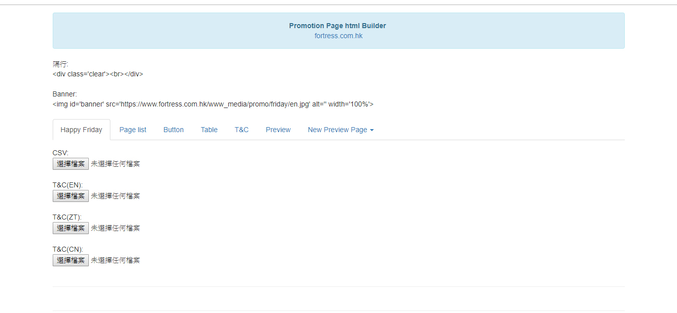This screenshot has width=677, height=313.
Task: Click the T&C(EN) field label
Action: point(67,185)
